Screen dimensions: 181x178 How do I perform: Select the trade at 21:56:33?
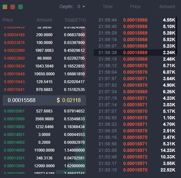(135, 124)
